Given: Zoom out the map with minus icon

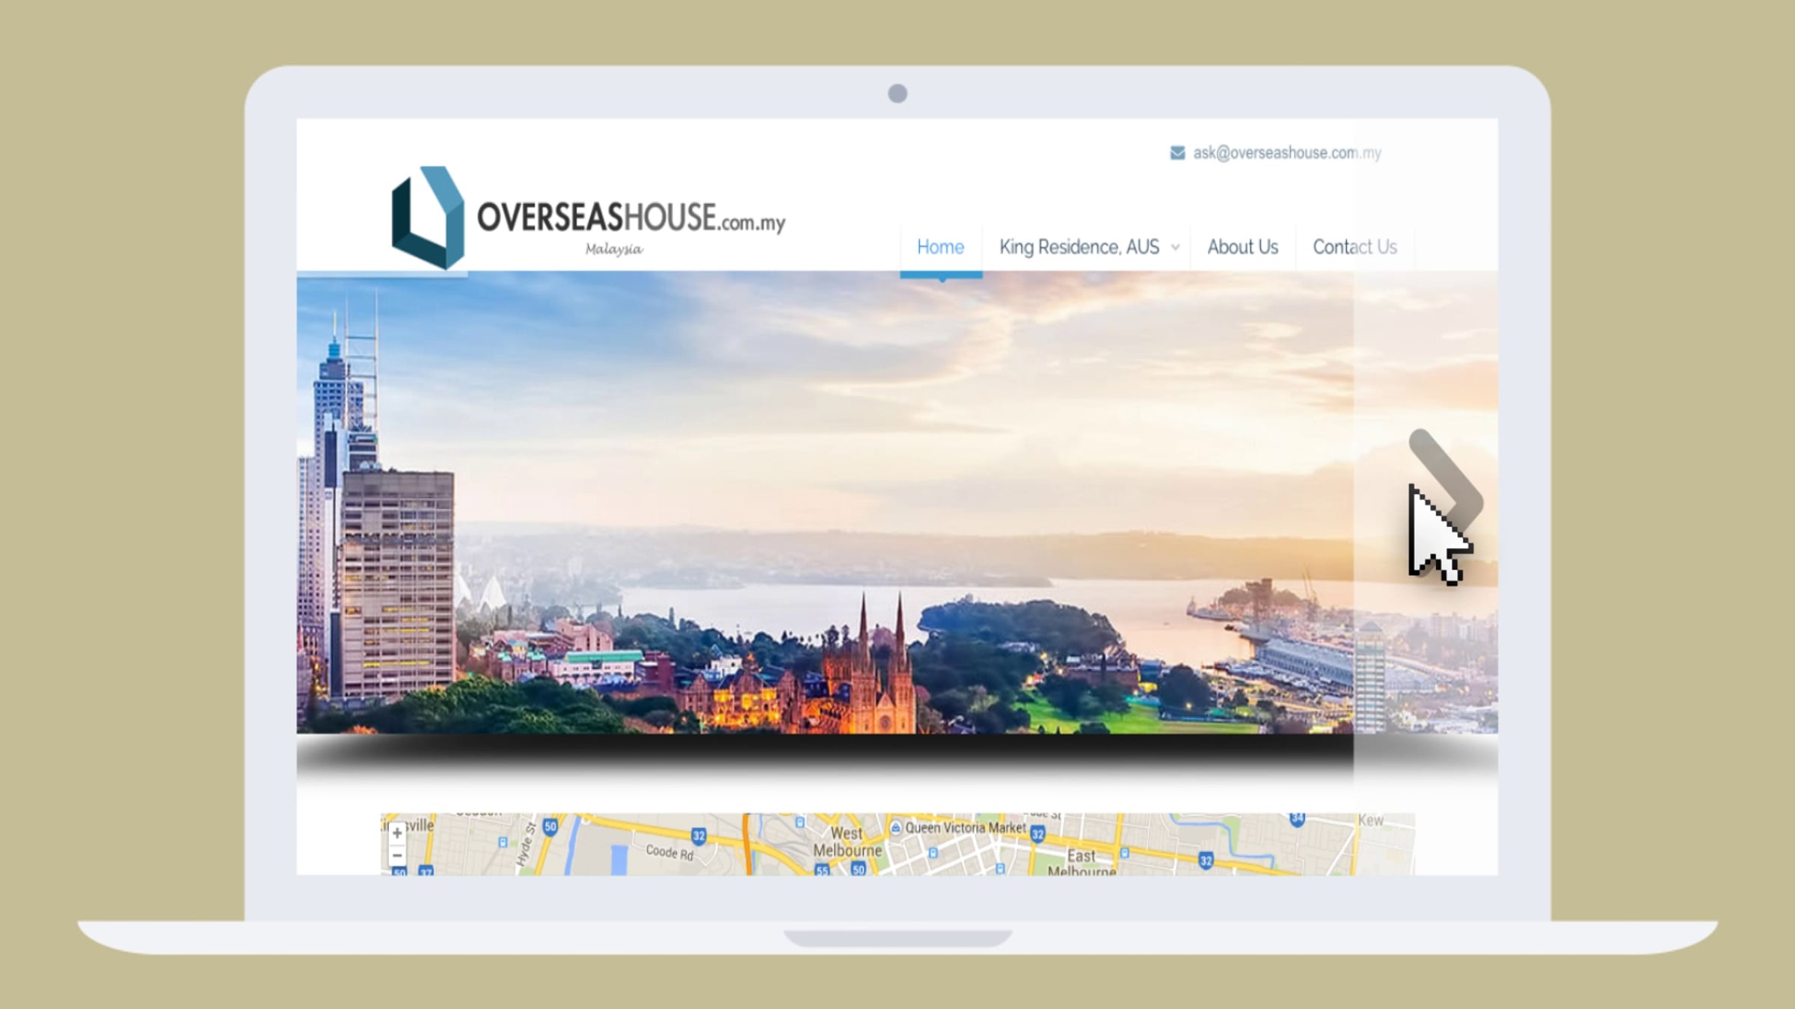Looking at the screenshot, I should [x=397, y=855].
